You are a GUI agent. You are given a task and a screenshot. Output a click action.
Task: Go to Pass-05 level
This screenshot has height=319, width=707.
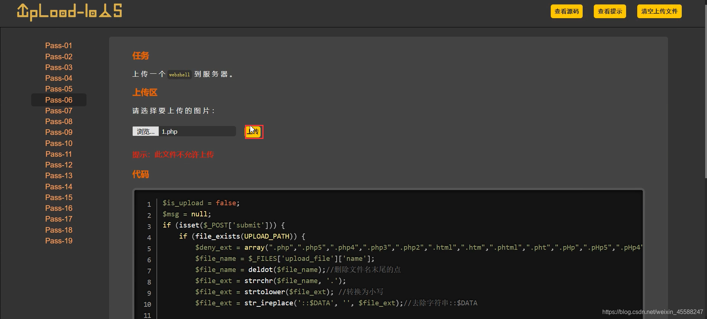click(59, 89)
